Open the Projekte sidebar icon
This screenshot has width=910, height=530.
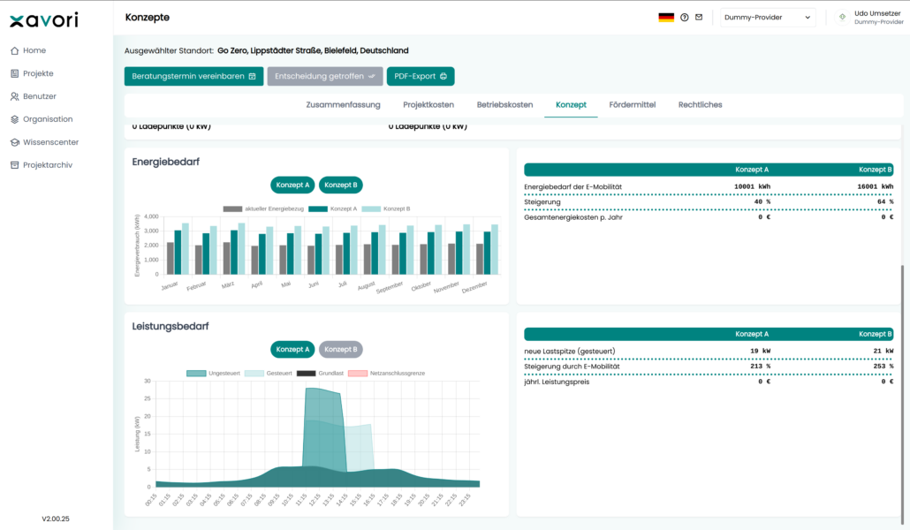point(14,73)
